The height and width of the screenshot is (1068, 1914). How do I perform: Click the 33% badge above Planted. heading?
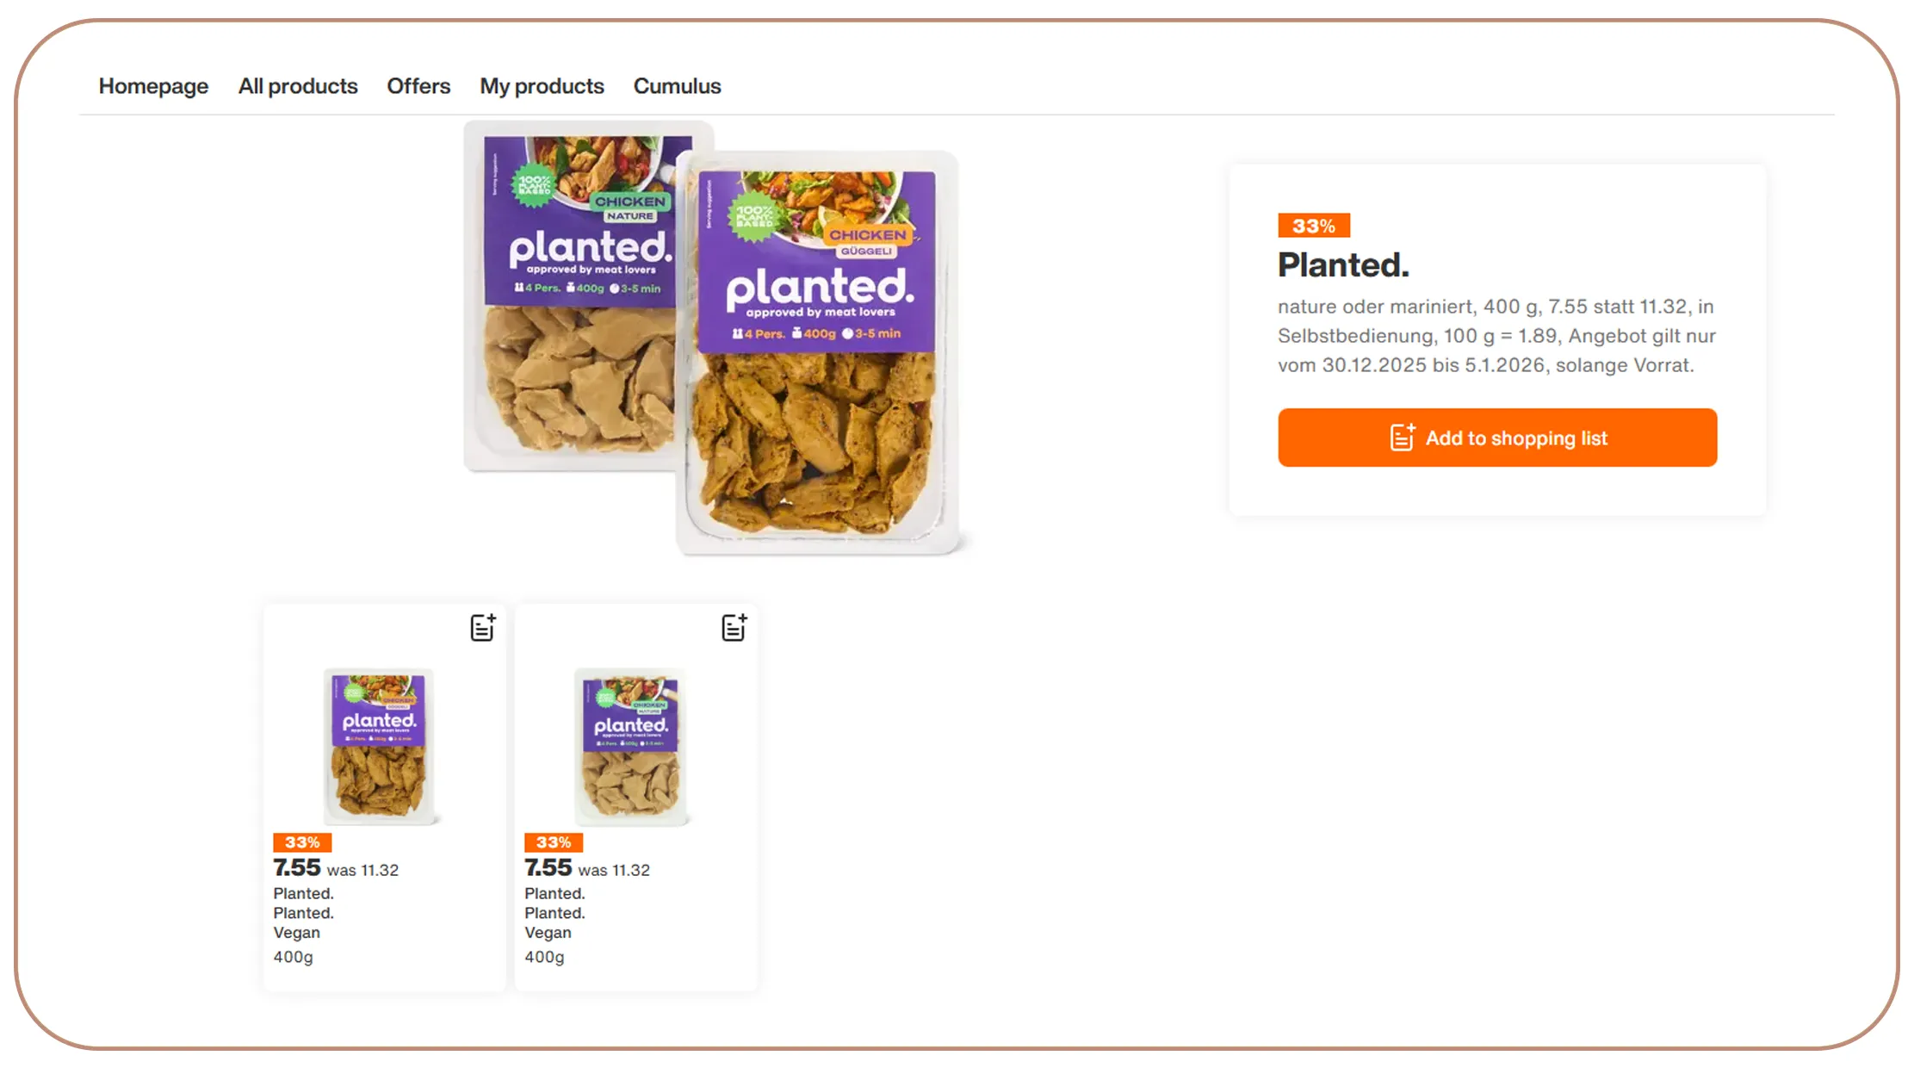click(x=1313, y=226)
